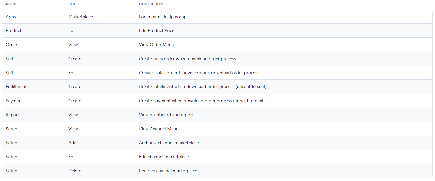The width and height of the screenshot is (435, 181).
Task: Click 'Convert sales order to invoice' description
Action: (199, 73)
